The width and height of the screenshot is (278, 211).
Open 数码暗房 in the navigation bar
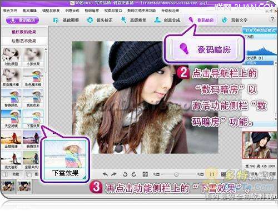pos(201,20)
